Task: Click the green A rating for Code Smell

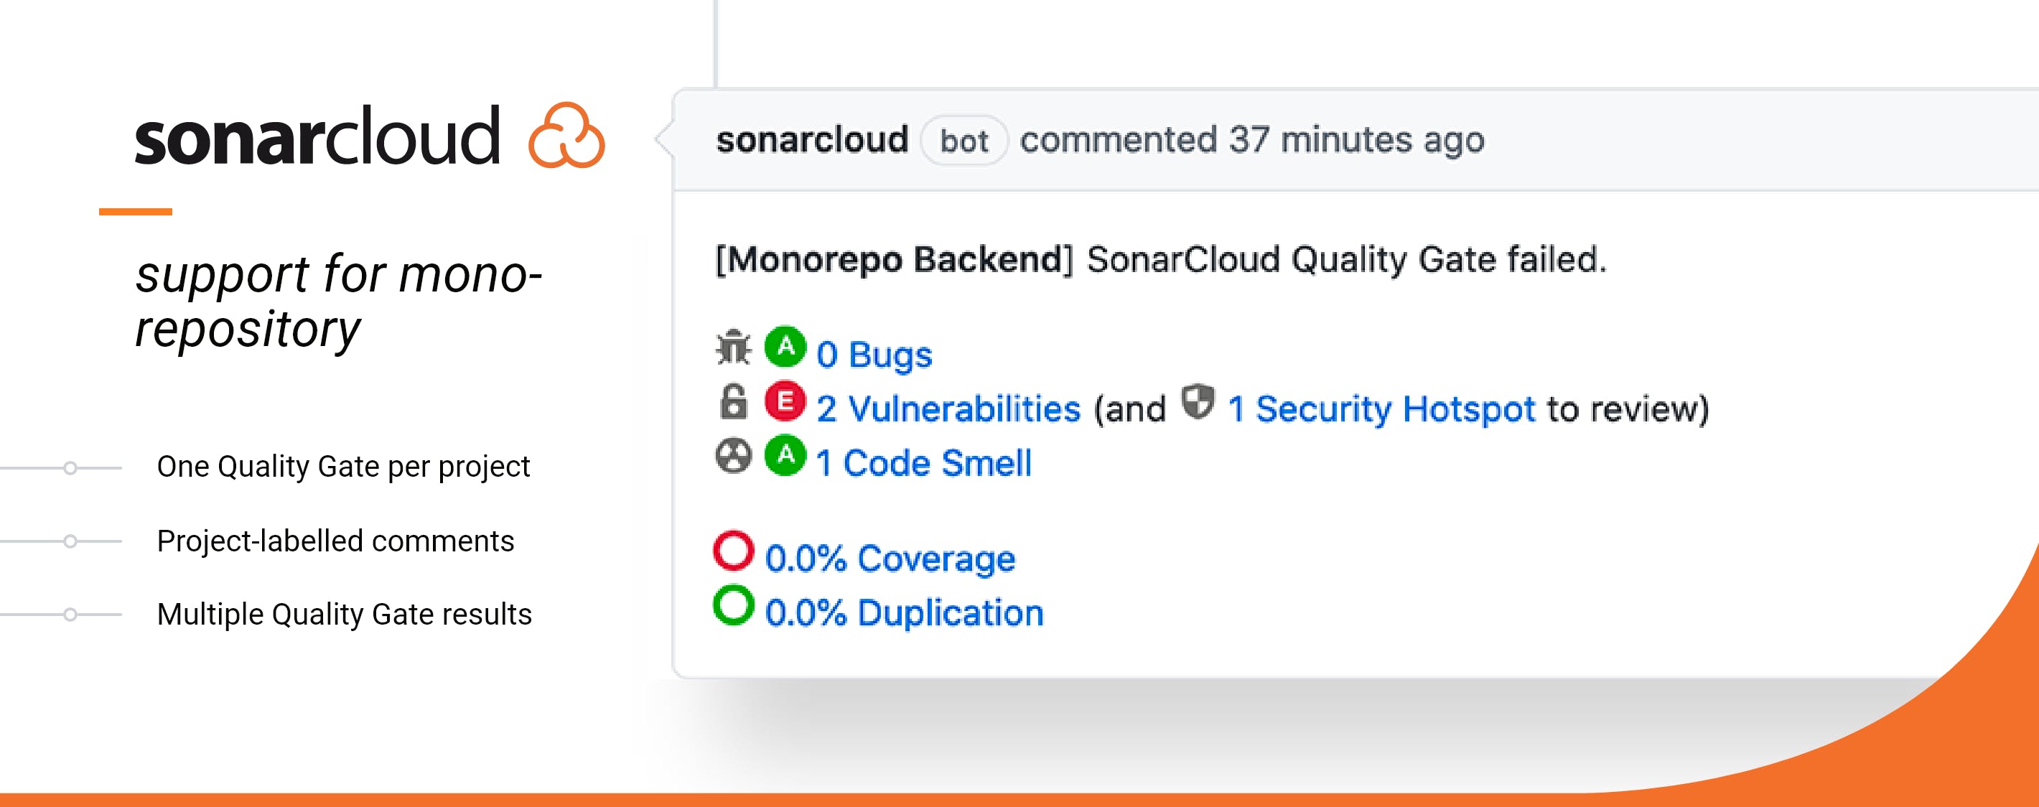Action: click(785, 456)
